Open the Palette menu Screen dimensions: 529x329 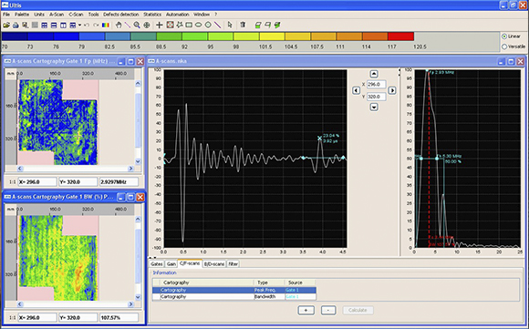click(22, 15)
